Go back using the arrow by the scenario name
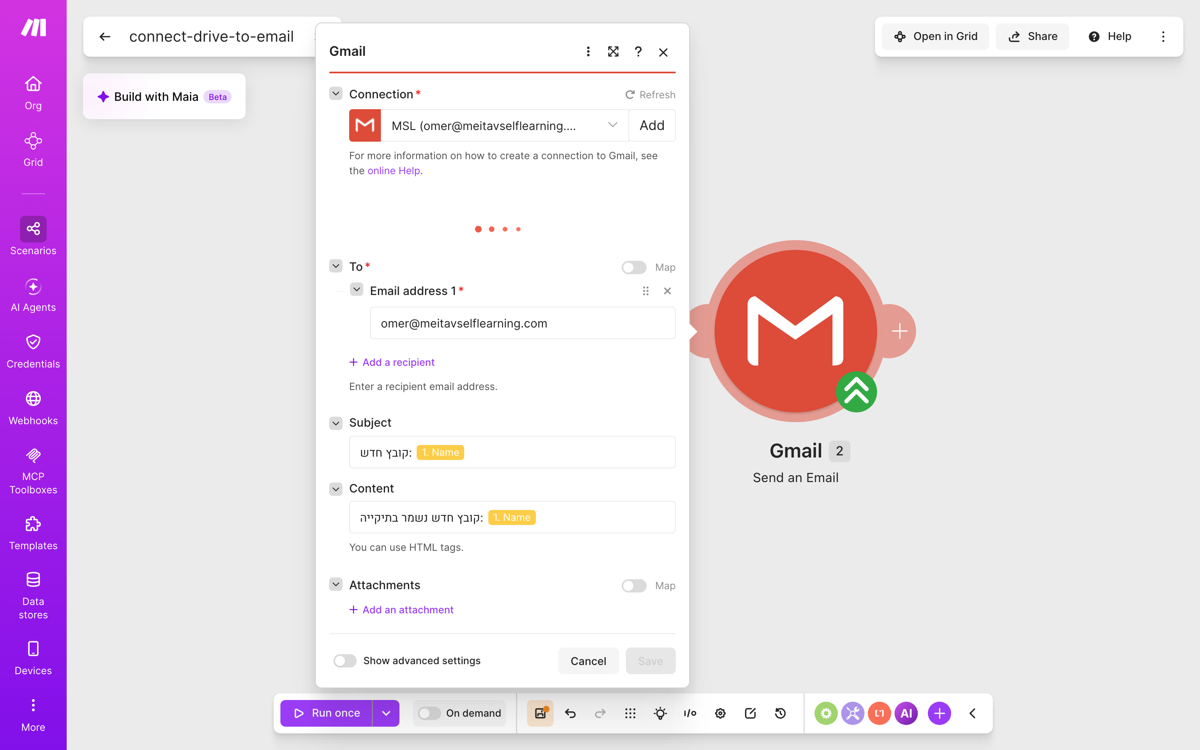1200x750 pixels. pyautogui.click(x=105, y=37)
